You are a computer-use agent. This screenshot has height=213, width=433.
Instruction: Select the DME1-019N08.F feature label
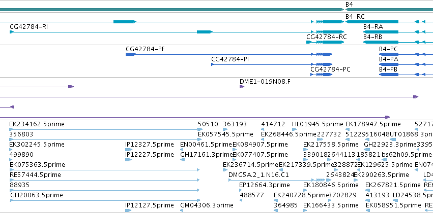[x=265, y=82]
